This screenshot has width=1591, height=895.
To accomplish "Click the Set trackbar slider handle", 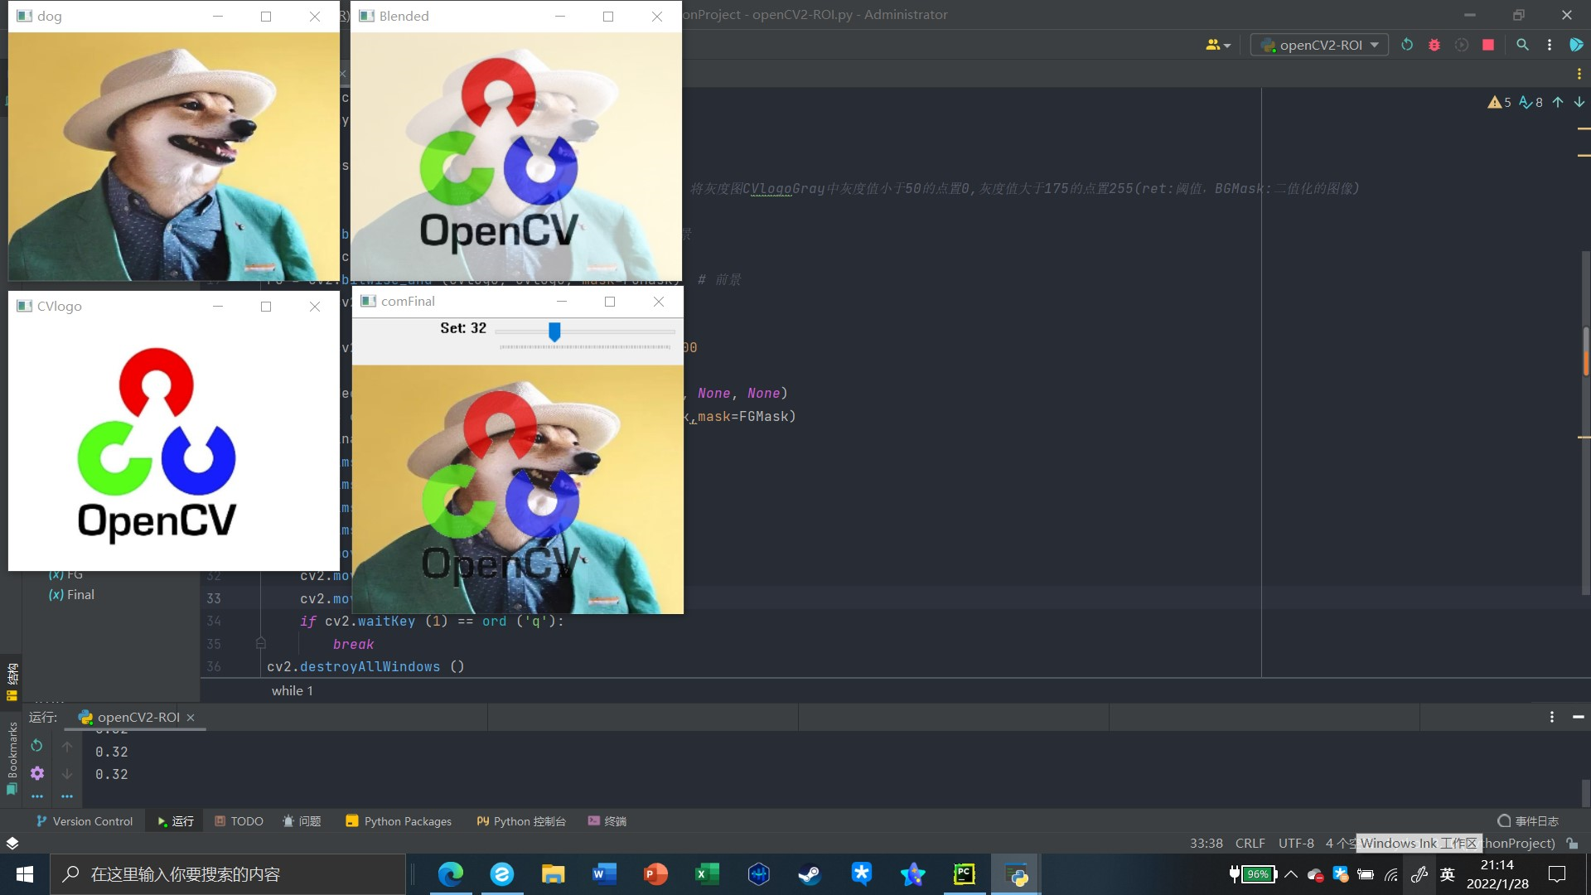I will click(x=554, y=331).
